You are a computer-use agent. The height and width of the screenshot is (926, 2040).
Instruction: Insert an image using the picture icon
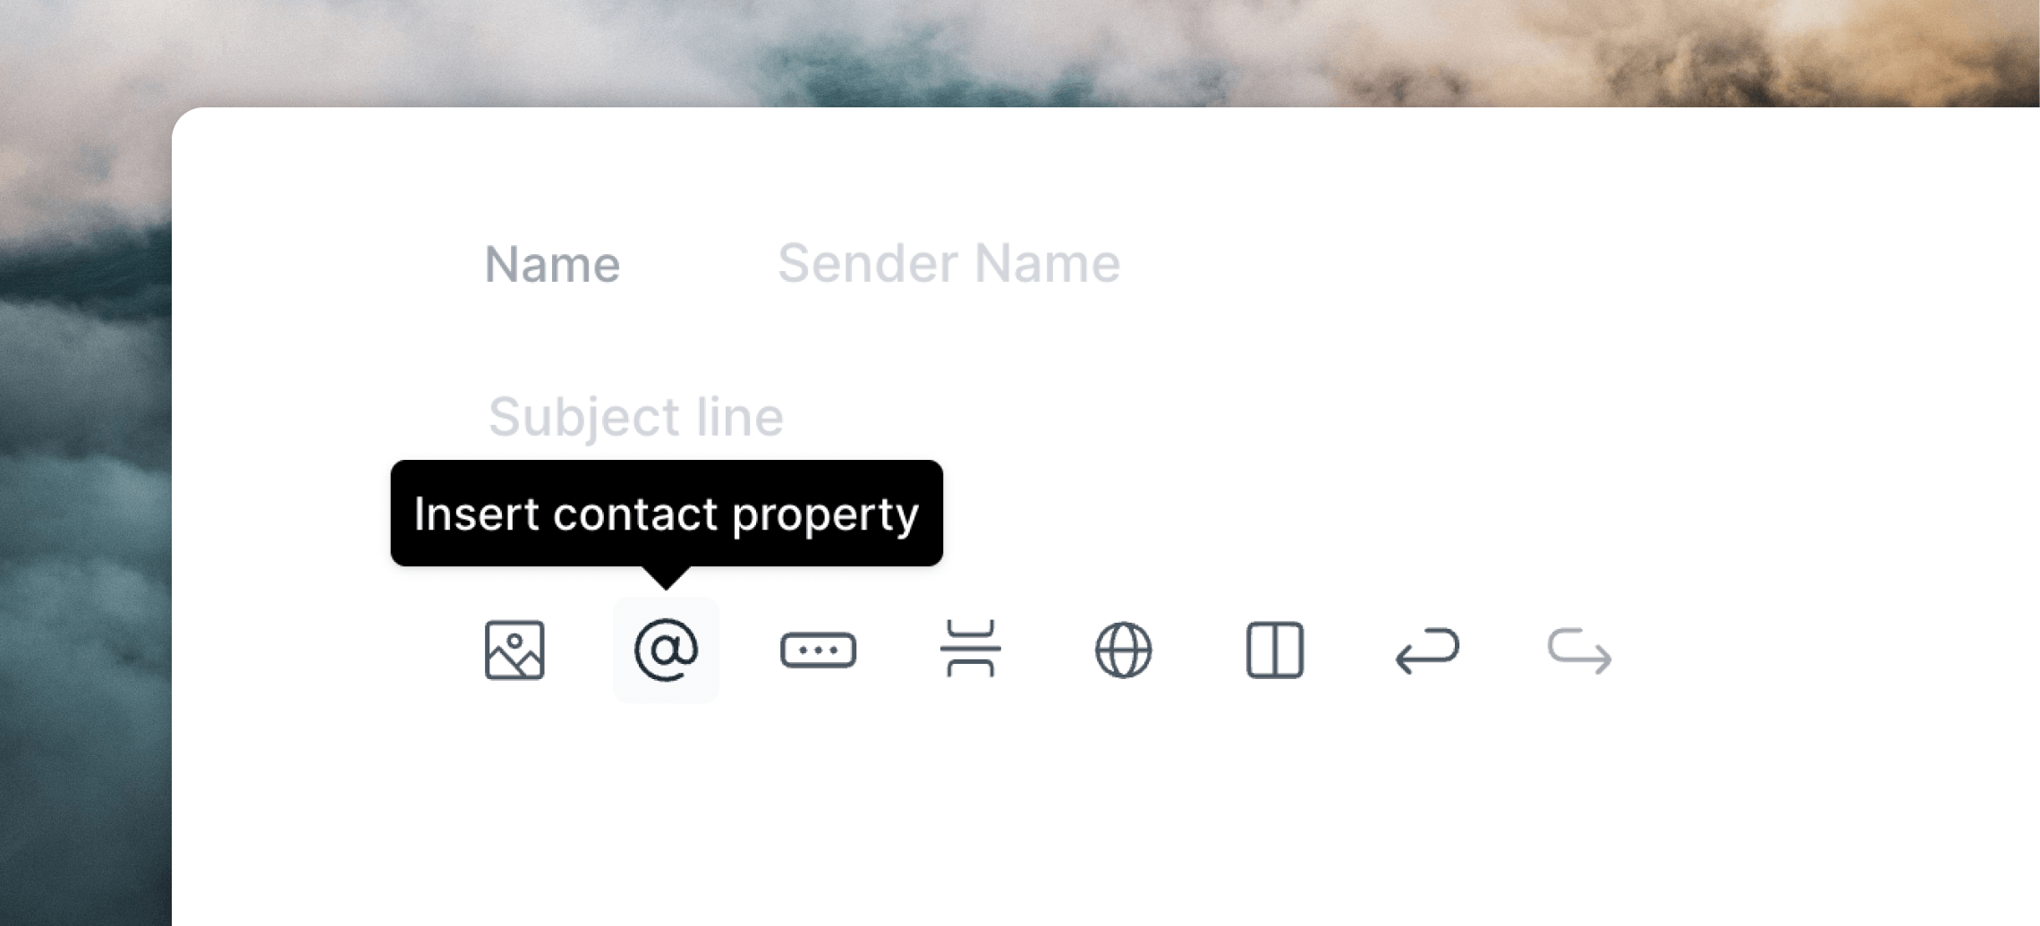point(514,650)
